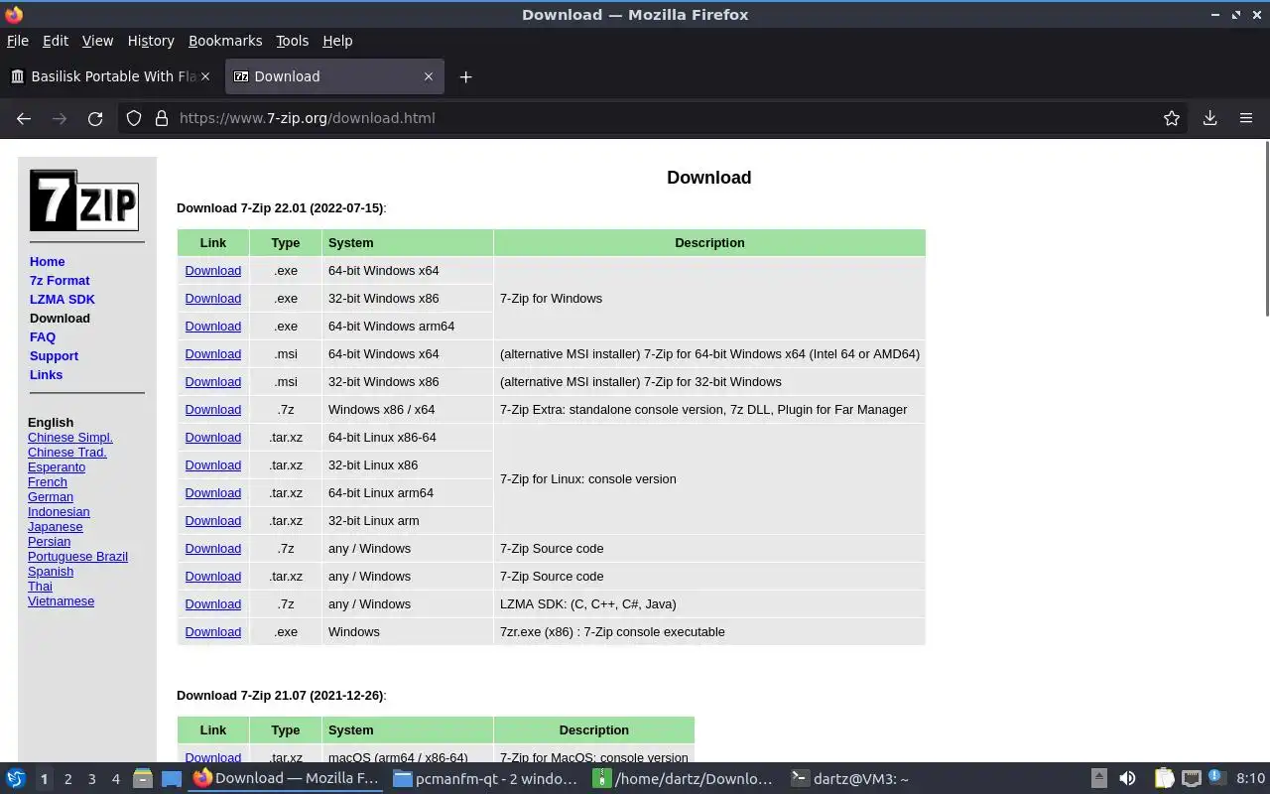
Task: Switch to the Basilisk Portable tab
Action: pos(110,76)
